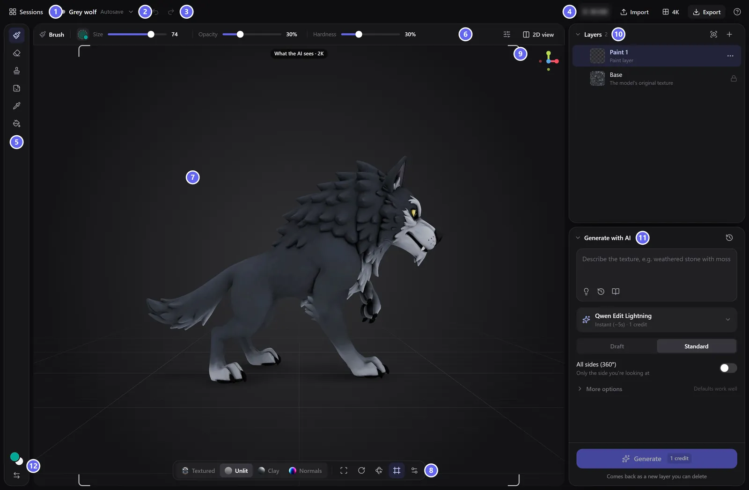Select the Eraser tool
The height and width of the screenshot is (490, 749).
pyautogui.click(x=17, y=53)
